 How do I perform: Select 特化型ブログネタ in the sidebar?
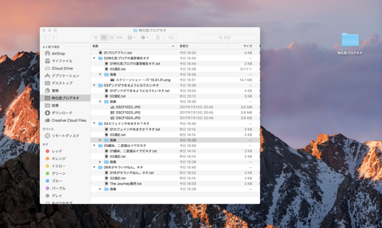click(65, 98)
